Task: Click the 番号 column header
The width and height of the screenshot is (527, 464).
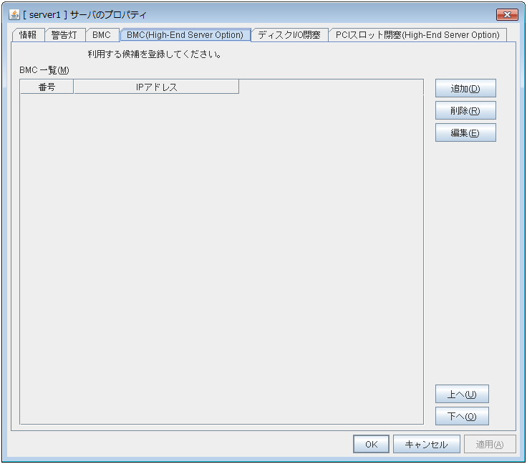Action: pos(47,87)
